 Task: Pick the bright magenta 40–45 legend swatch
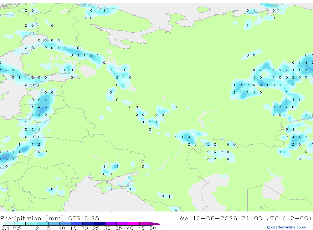(x=134, y=224)
